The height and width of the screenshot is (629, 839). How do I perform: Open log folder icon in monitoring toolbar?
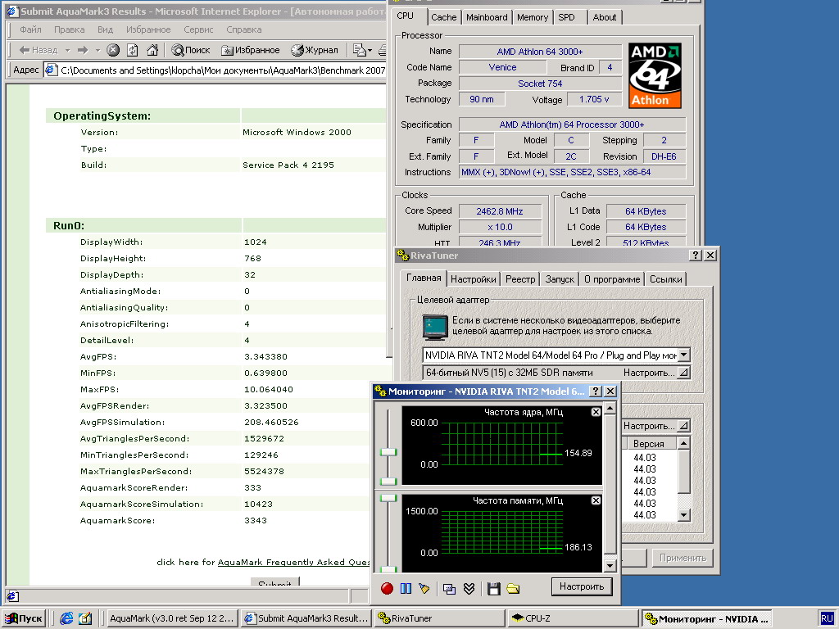click(x=513, y=589)
